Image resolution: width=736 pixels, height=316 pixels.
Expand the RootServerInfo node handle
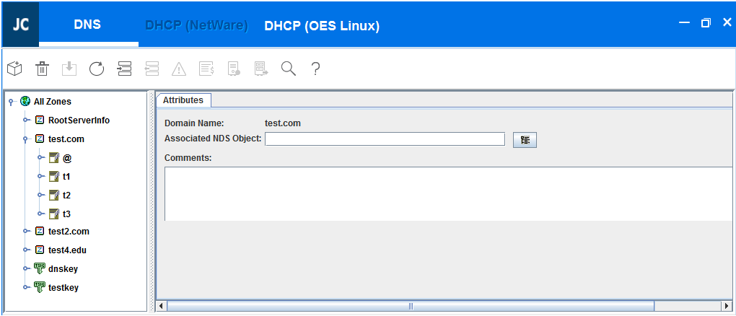coord(27,120)
